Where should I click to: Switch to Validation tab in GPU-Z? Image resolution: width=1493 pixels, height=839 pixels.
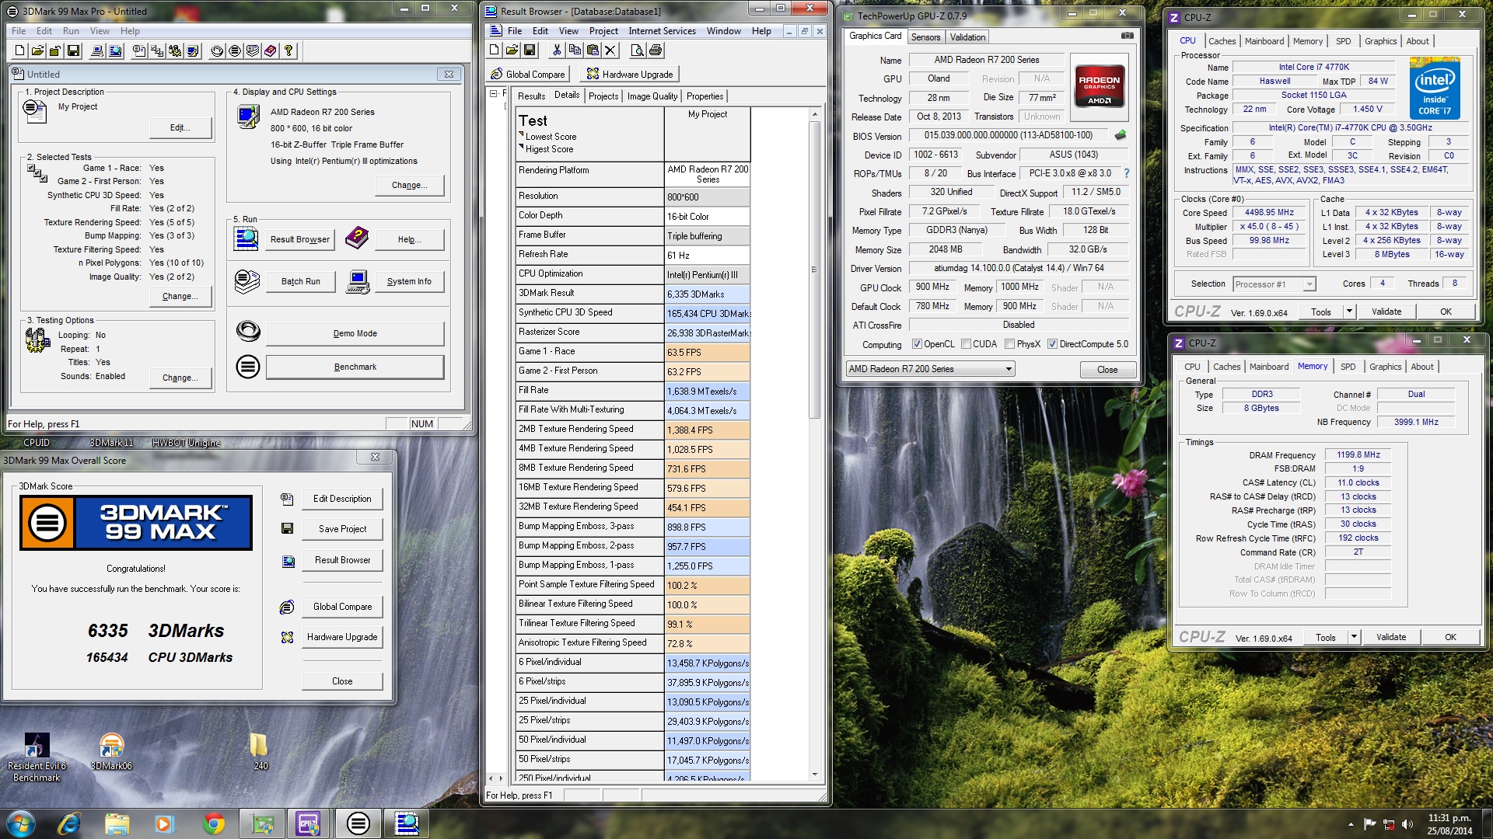tap(967, 37)
